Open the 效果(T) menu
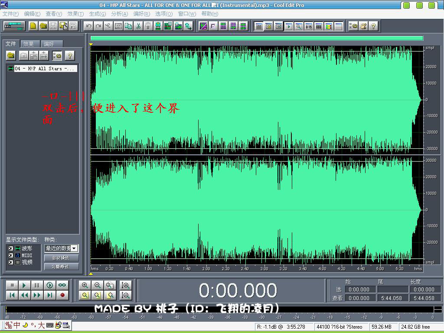Viewport: 444px width, 333px height. pyautogui.click(x=75, y=14)
